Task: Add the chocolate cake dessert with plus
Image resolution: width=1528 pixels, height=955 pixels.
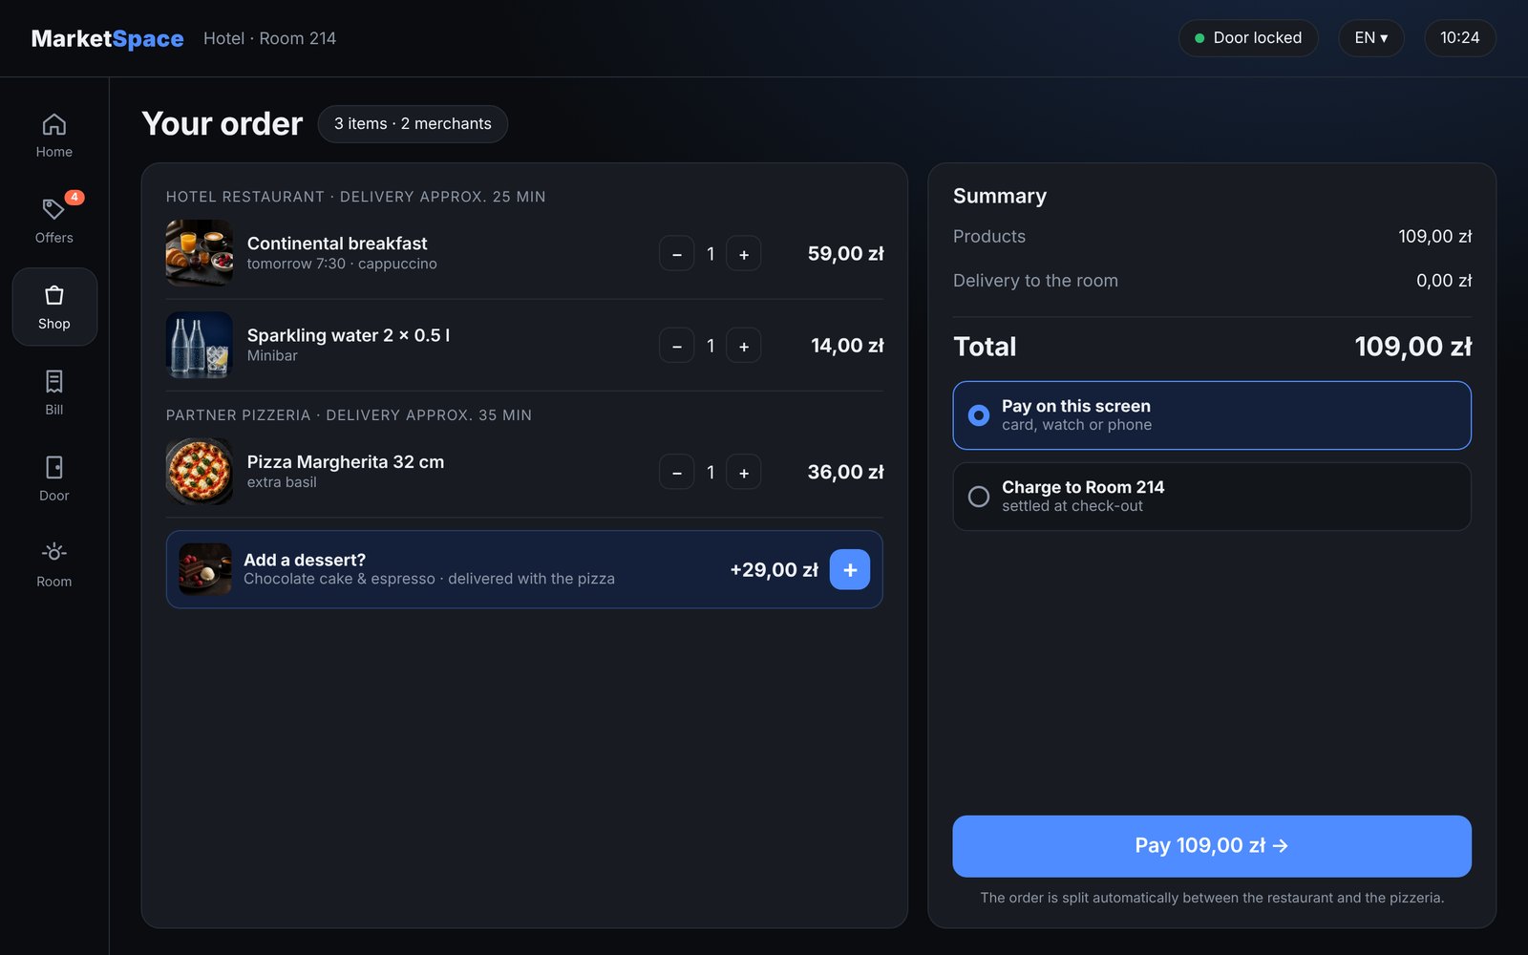Action: click(x=850, y=570)
